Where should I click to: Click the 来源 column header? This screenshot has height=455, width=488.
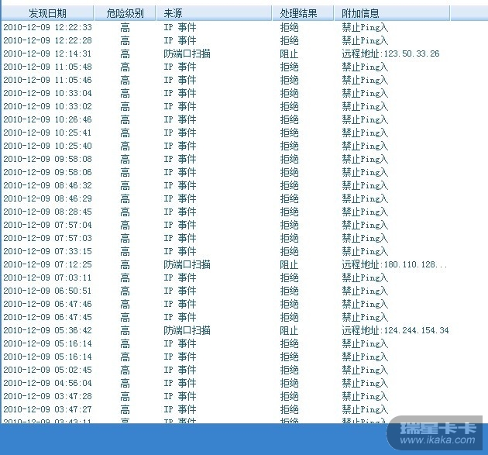click(x=214, y=13)
